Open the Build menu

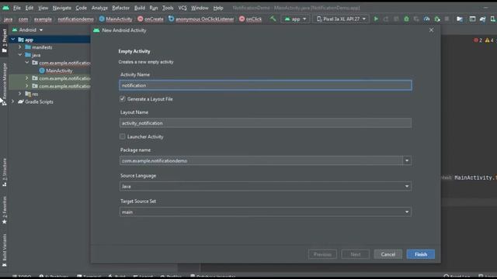click(x=140, y=8)
